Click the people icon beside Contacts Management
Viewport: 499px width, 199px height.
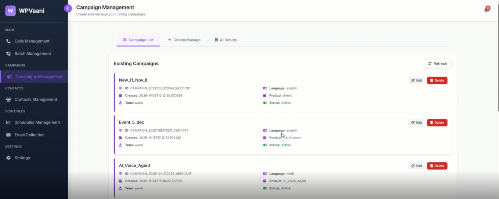pyautogui.click(x=8, y=99)
